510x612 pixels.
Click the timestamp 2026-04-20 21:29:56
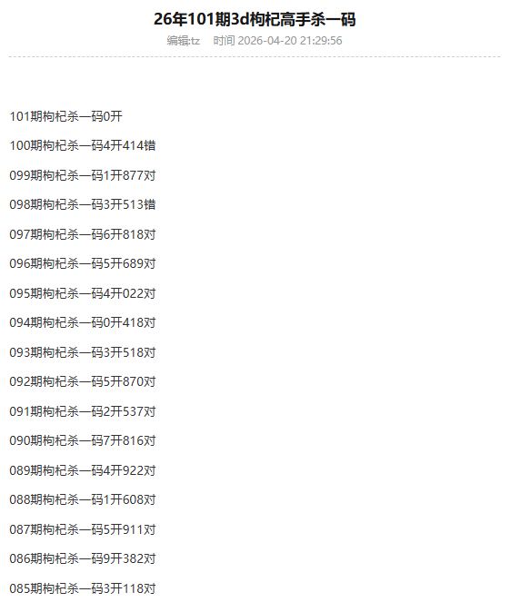coord(290,41)
